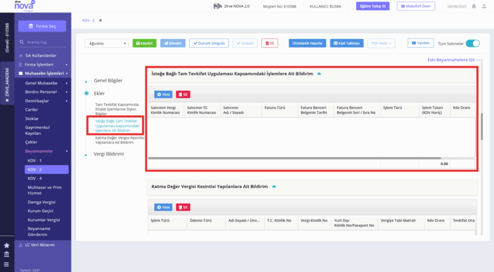494x272 pixels.
Task: Expand the PDF İndir dropdown
Action: [381, 43]
